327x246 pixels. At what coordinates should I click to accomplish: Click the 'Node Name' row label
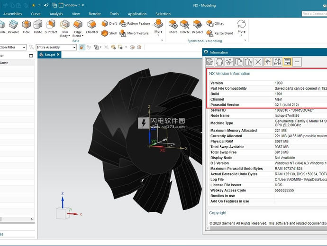pyautogui.click(x=220, y=115)
